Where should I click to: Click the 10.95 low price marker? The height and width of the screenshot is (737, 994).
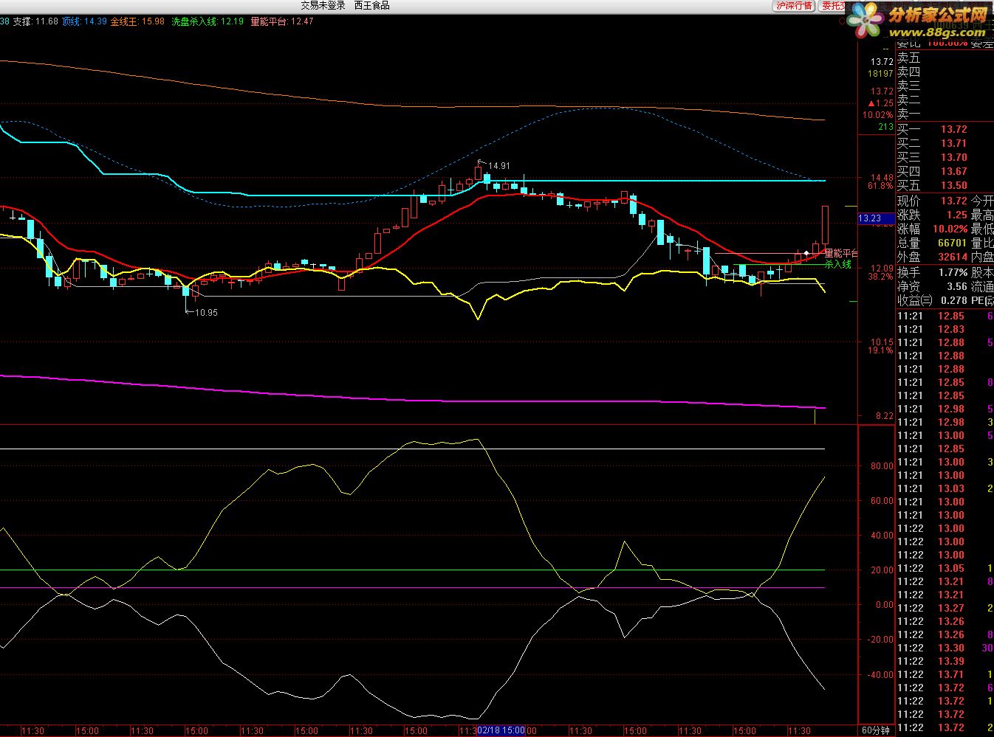click(x=206, y=313)
